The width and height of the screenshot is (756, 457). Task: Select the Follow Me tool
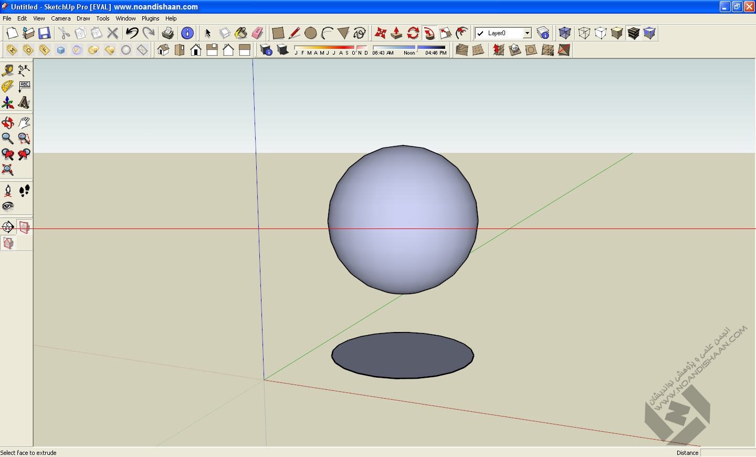pos(429,33)
